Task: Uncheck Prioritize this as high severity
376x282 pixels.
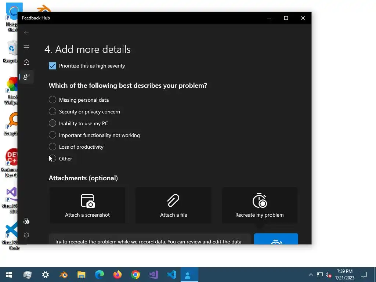Action: tap(53, 66)
